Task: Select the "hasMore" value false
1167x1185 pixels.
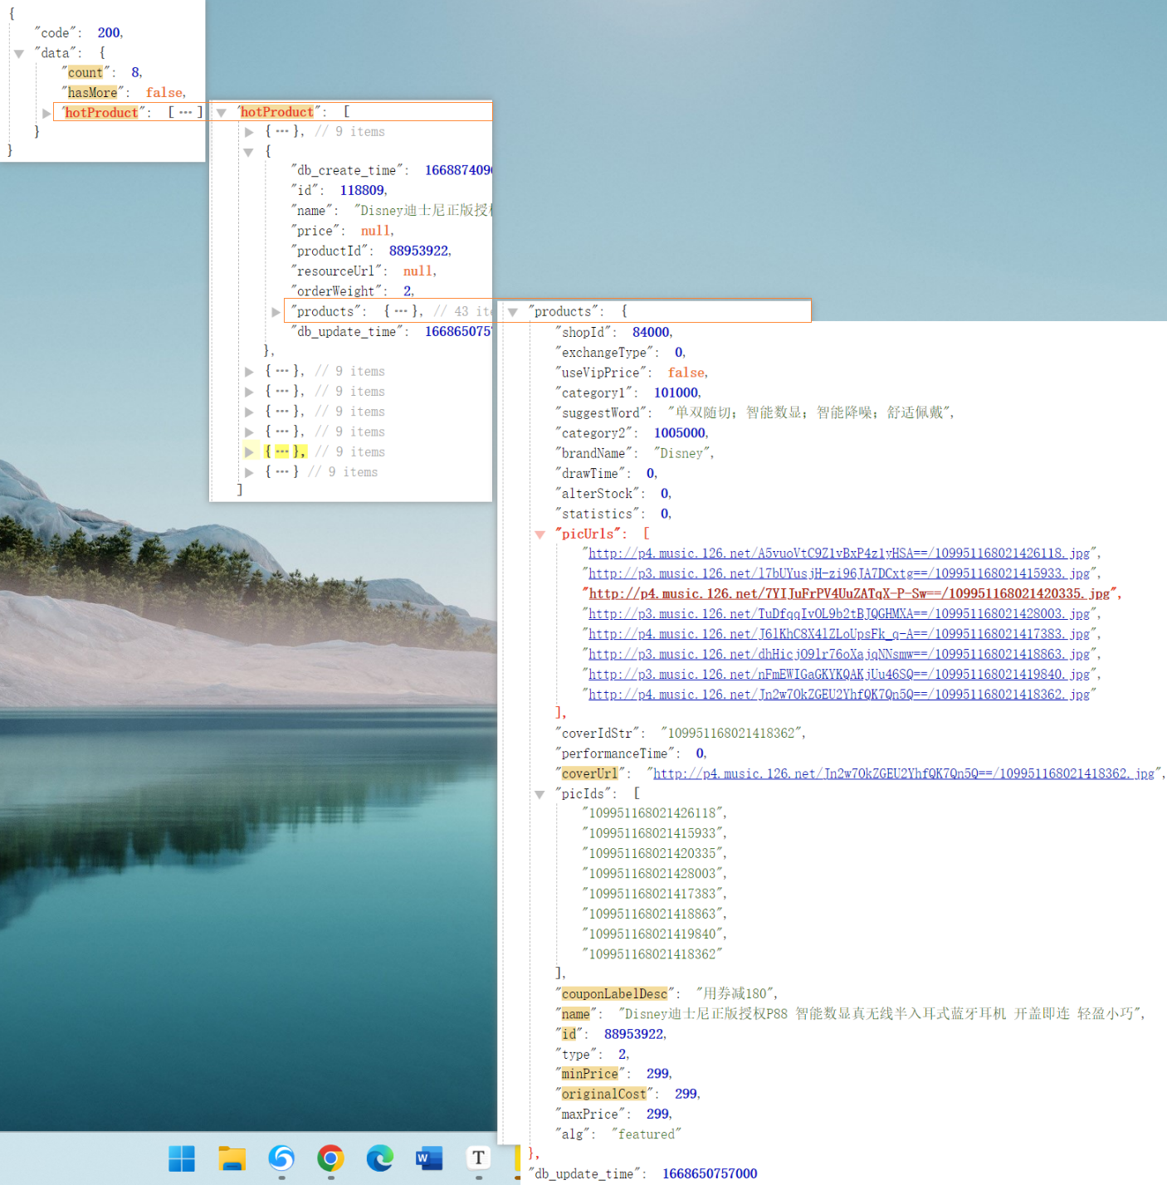Action: [x=164, y=93]
